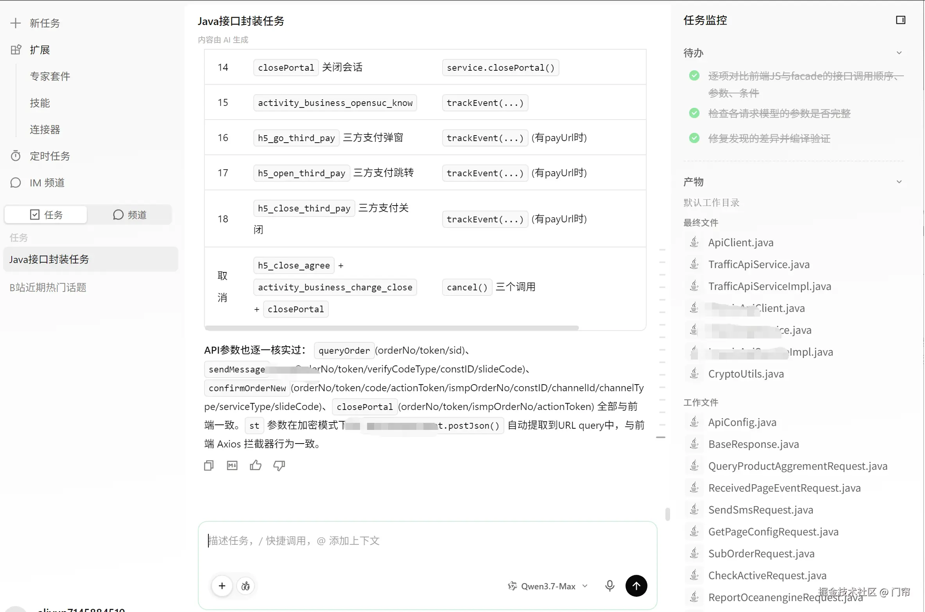
Task: Open 专家套件 in the sidebar
Action: [x=50, y=76]
